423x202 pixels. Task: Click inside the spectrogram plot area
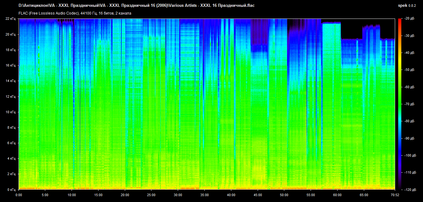pos(207,104)
